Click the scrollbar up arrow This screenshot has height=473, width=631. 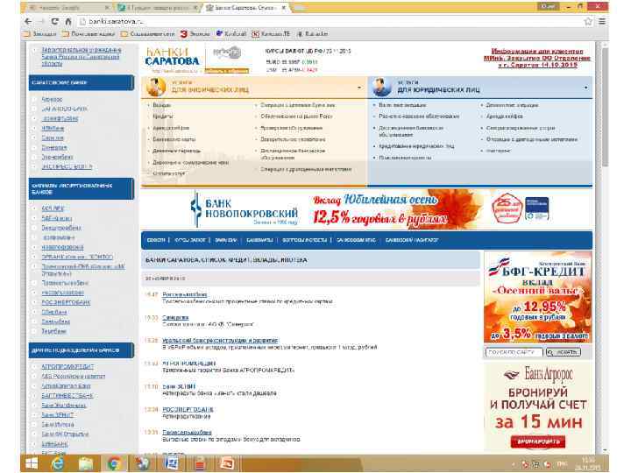[605, 46]
